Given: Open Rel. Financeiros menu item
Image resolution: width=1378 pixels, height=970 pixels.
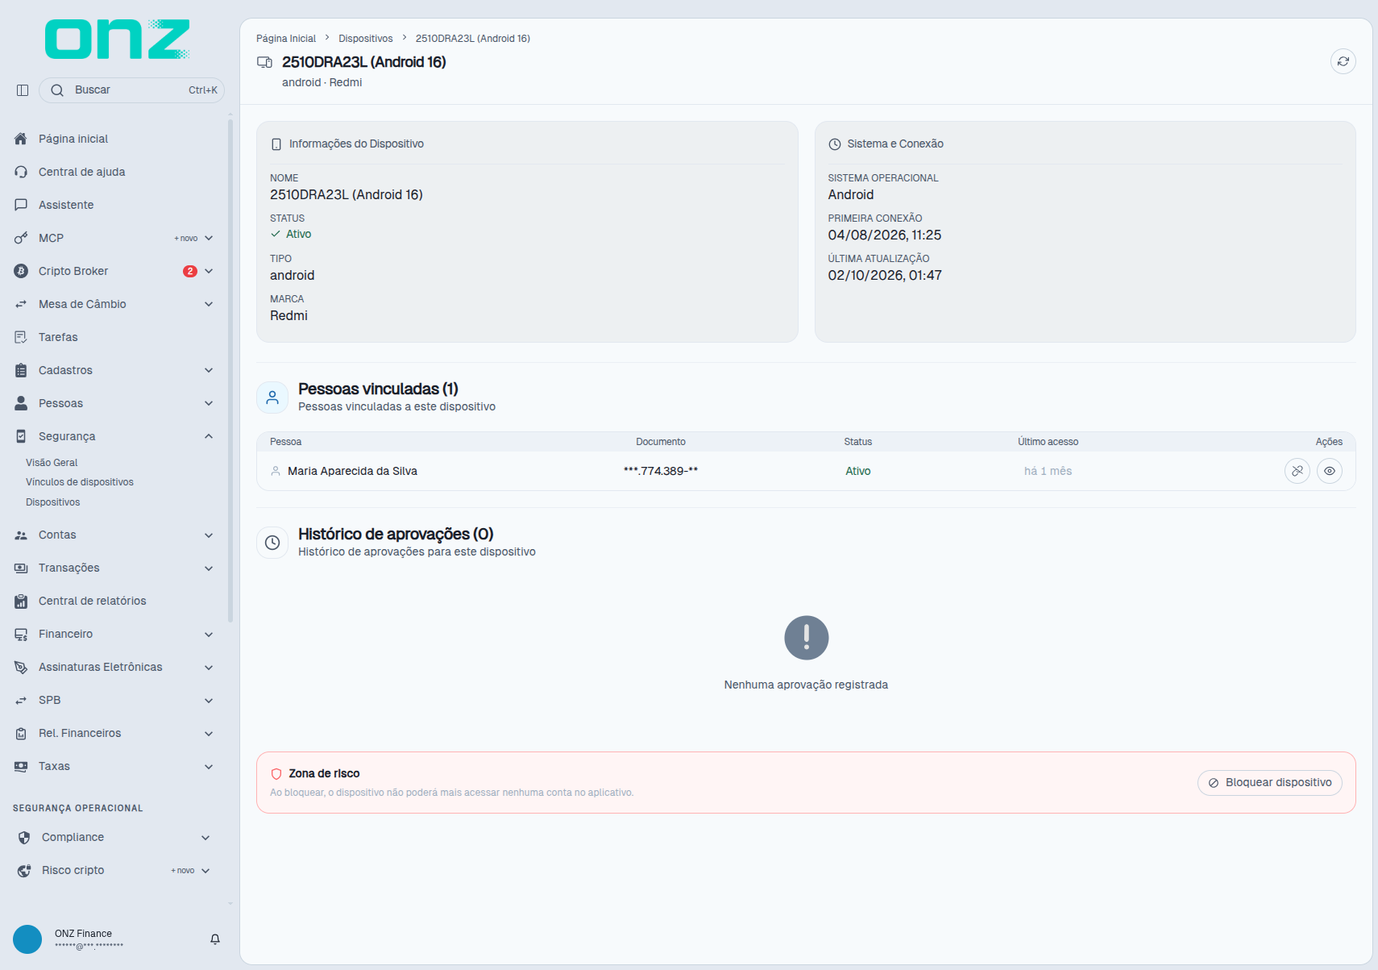Looking at the screenshot, I should pyautogui.click(x=114, y=734).
